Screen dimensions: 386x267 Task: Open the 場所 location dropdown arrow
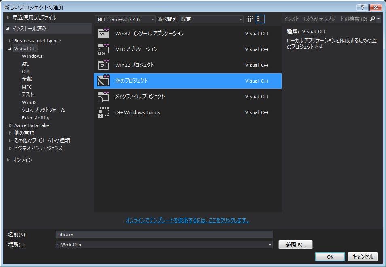[270, 245]
